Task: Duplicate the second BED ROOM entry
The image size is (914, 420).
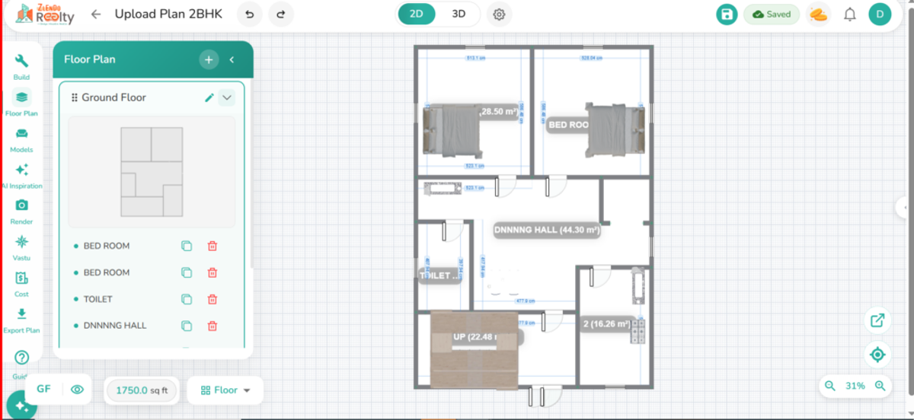Action: coord(187,272)
